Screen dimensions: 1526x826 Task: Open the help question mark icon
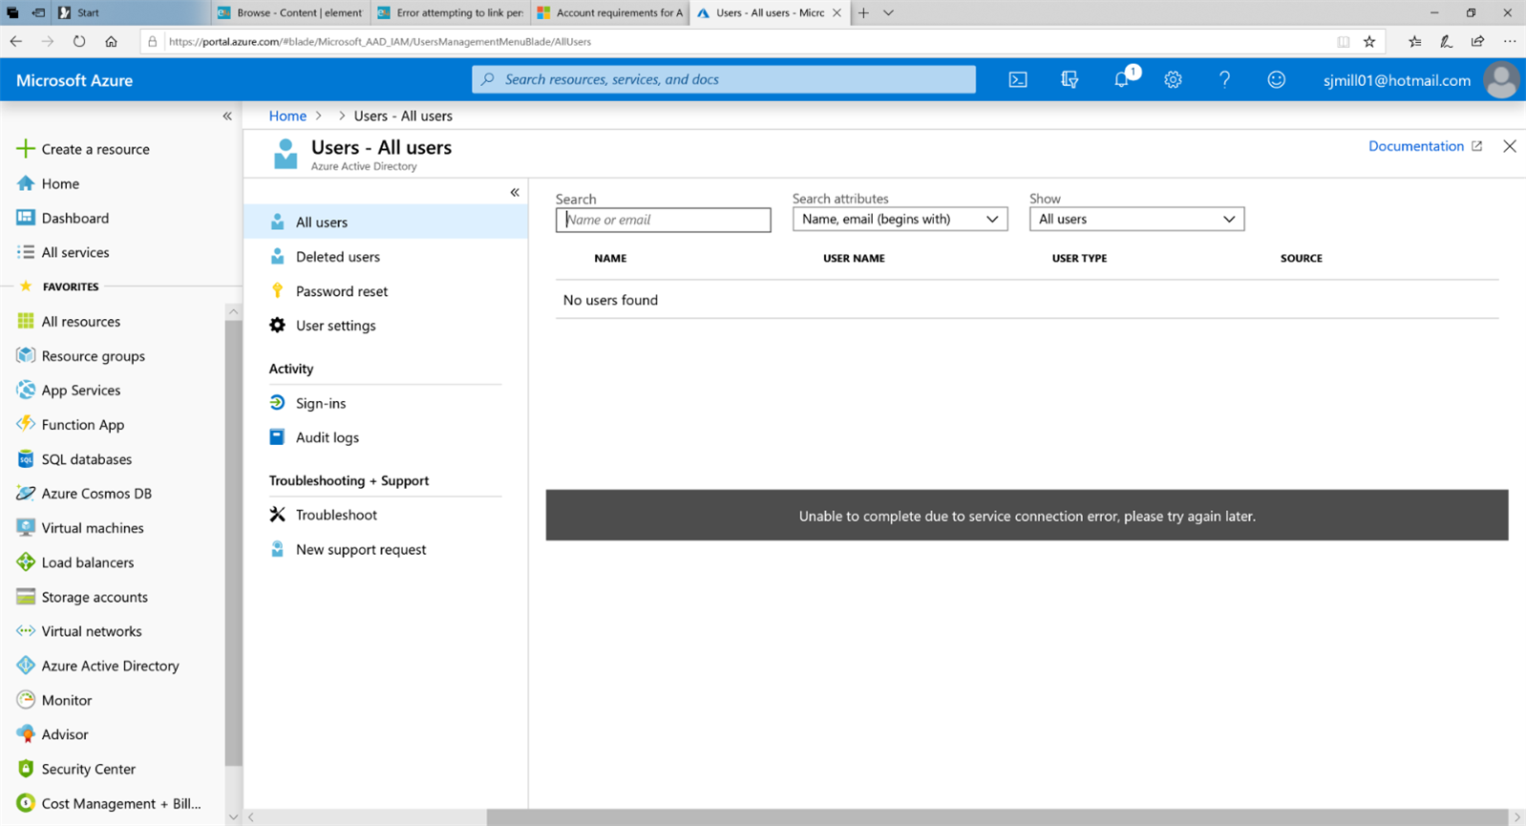coord(1224,80)
